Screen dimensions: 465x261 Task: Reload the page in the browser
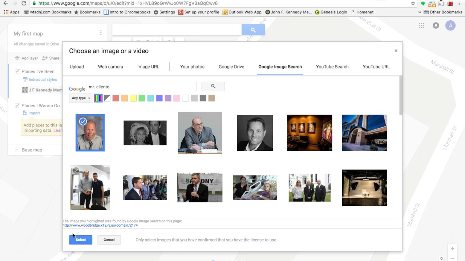[x=24, y=3]
